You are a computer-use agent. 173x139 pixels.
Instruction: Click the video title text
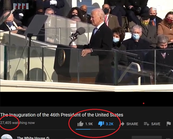[x=62, y=115]
